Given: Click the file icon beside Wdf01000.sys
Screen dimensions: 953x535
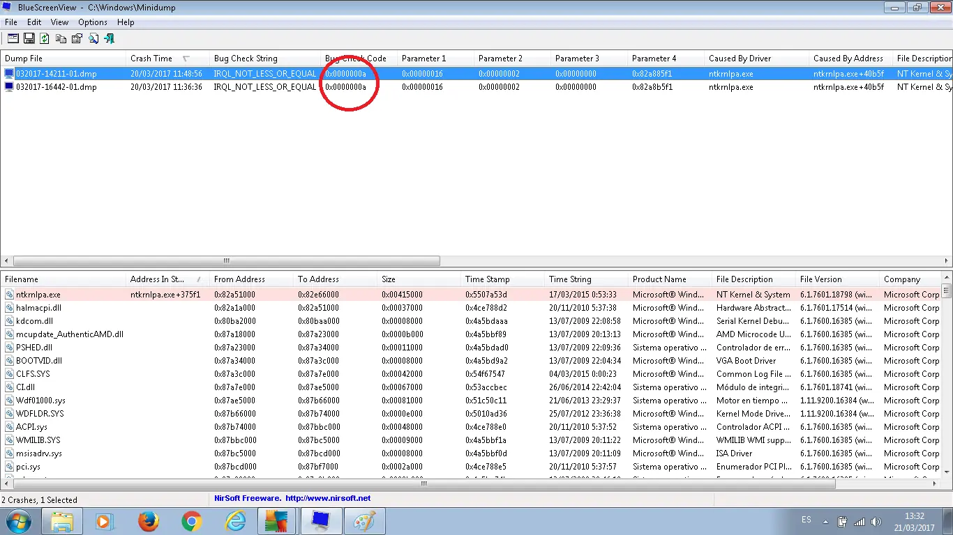Looking at the screenshot, I should point(9,401).
